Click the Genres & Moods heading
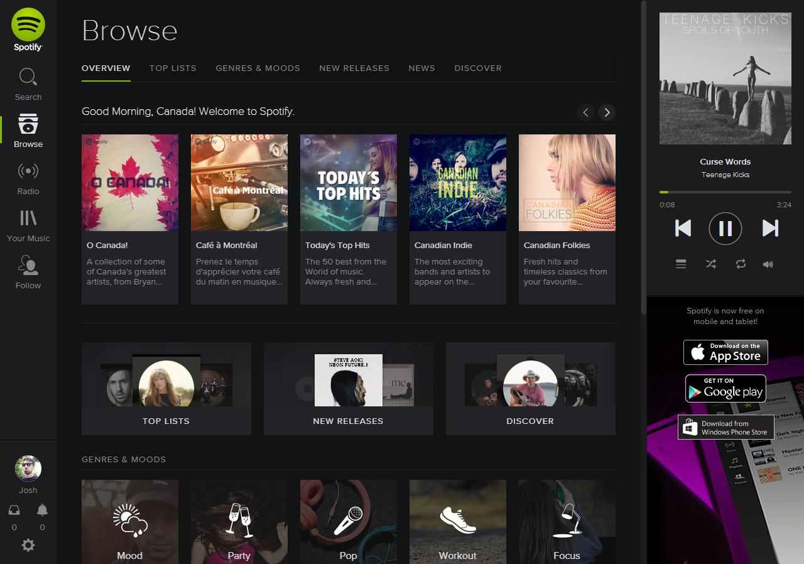 [x=124, y=459]
